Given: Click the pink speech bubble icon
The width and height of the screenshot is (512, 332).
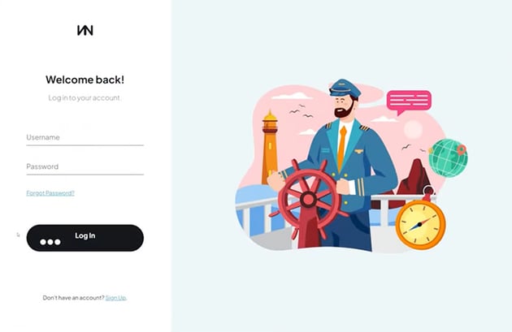Looking at the screenshot, I should pos(409,102).
